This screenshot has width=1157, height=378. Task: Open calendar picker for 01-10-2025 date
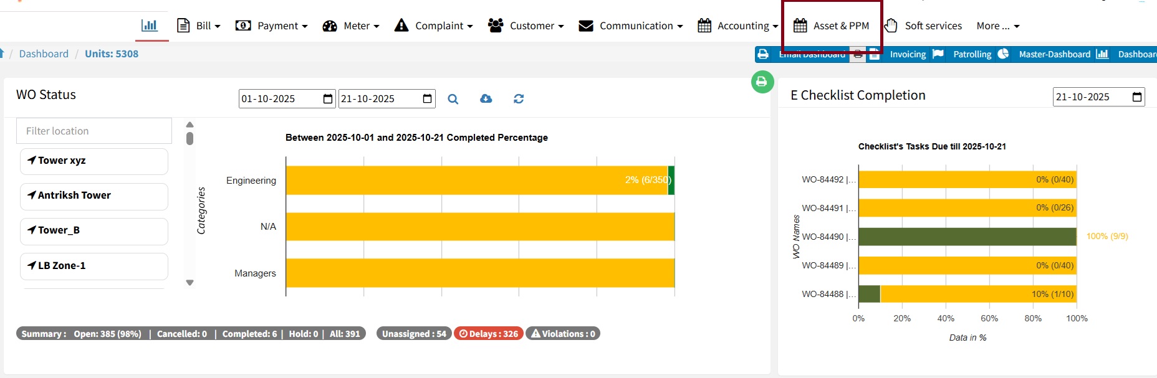(328, 99)
